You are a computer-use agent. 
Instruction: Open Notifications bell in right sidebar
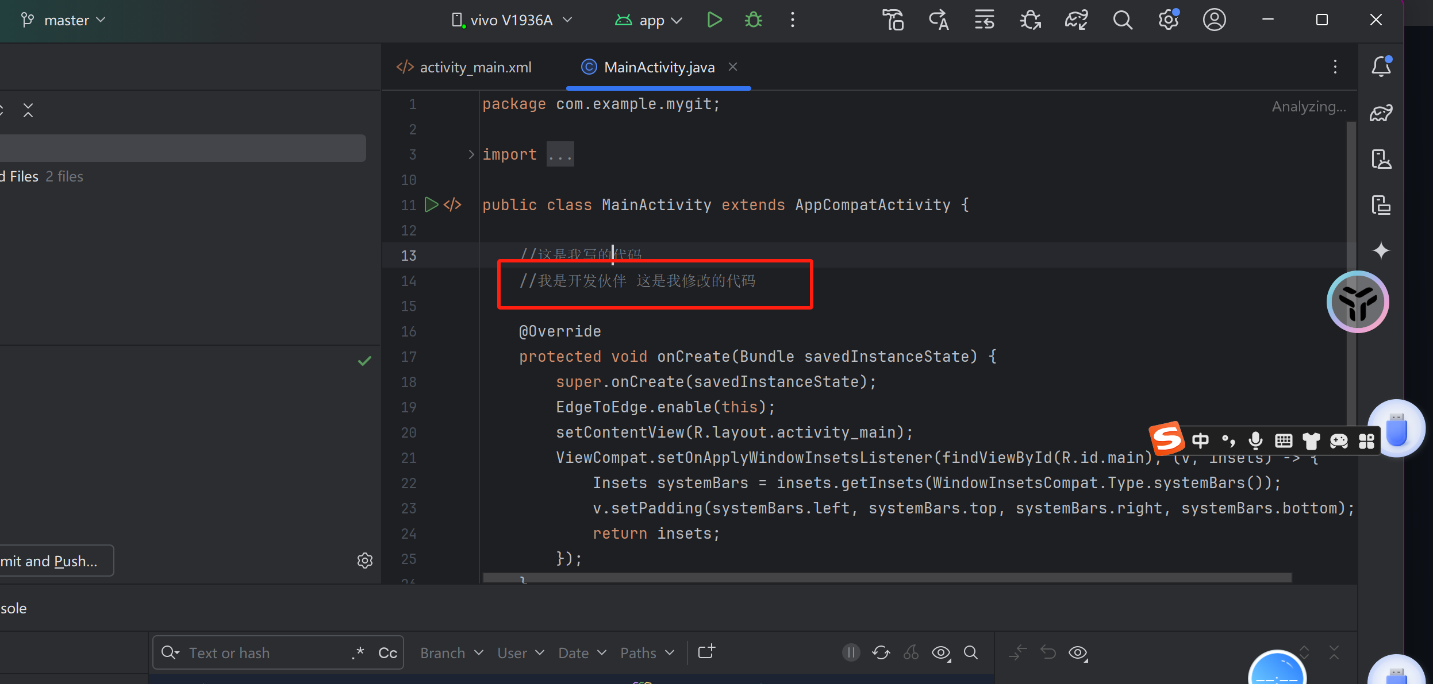1381,67
